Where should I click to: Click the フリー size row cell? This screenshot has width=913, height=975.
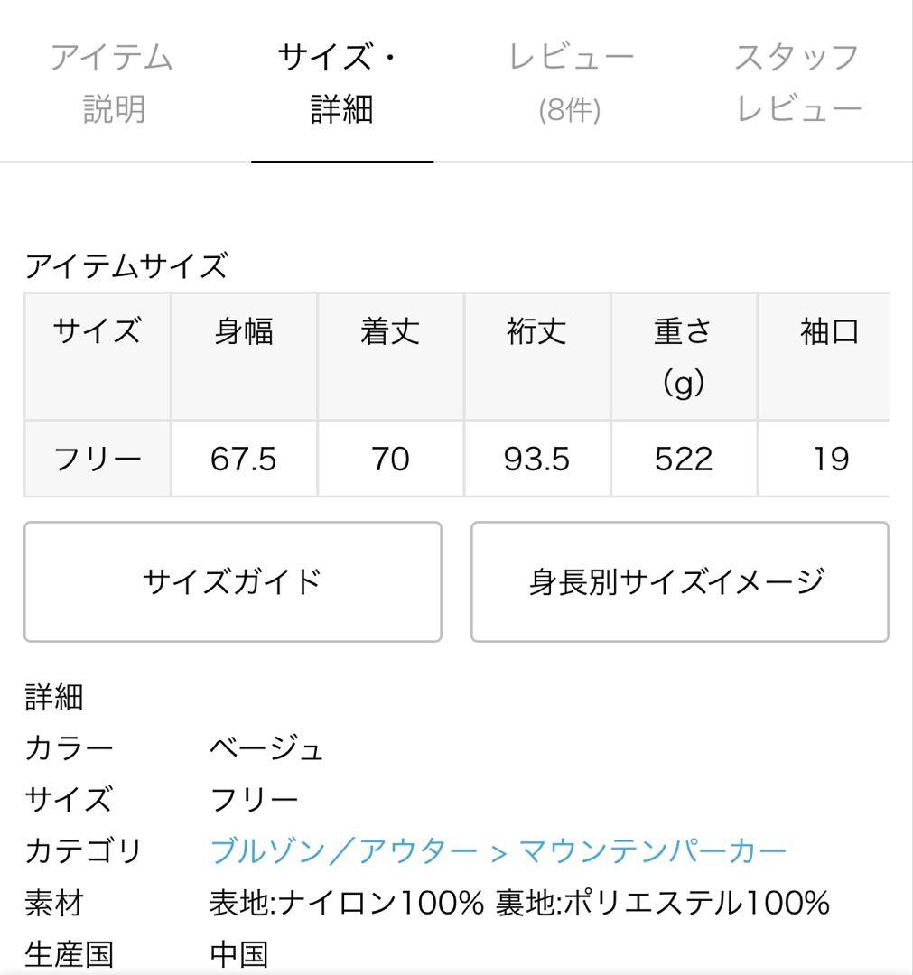[x=97, y=459]
